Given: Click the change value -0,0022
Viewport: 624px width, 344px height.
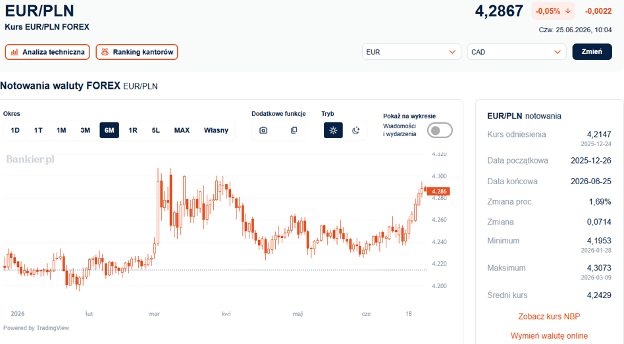Looking at the screenshot, I should click(x=598, y=11).
